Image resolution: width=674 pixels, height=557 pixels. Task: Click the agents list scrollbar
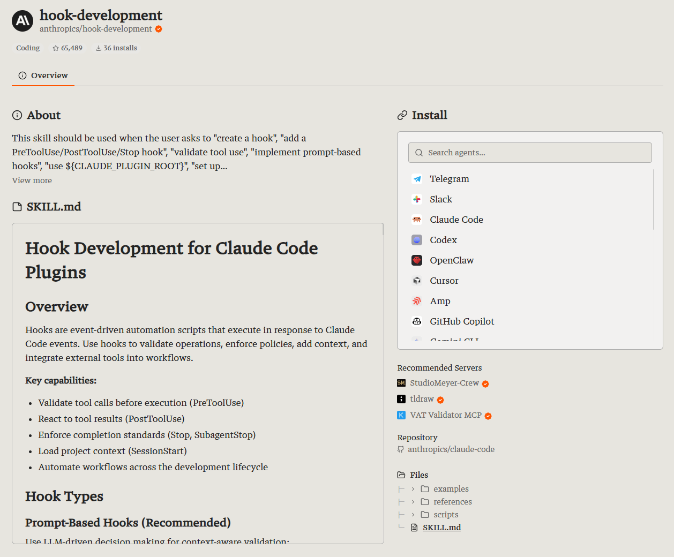654,199
